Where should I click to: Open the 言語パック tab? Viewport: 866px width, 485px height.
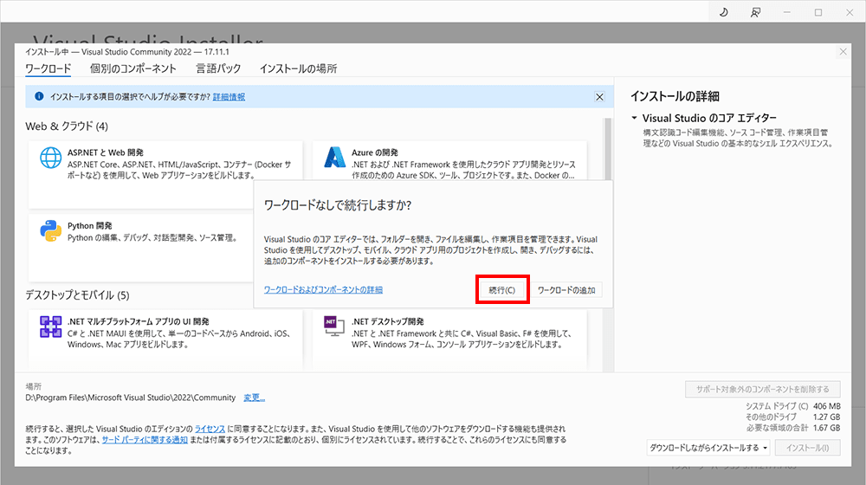point(219,68)
